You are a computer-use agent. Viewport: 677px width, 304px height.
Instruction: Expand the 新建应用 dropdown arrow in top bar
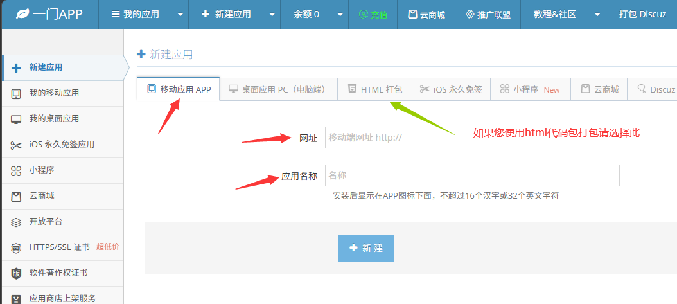click(272, 14)
